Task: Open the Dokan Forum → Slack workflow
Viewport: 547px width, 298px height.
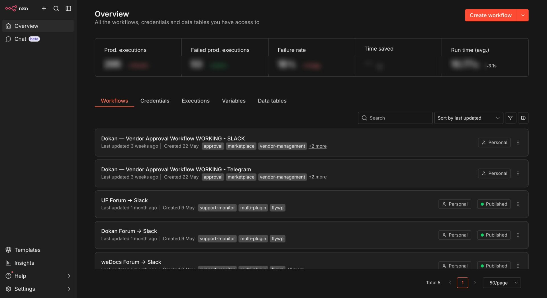Action: click(311, 235)
